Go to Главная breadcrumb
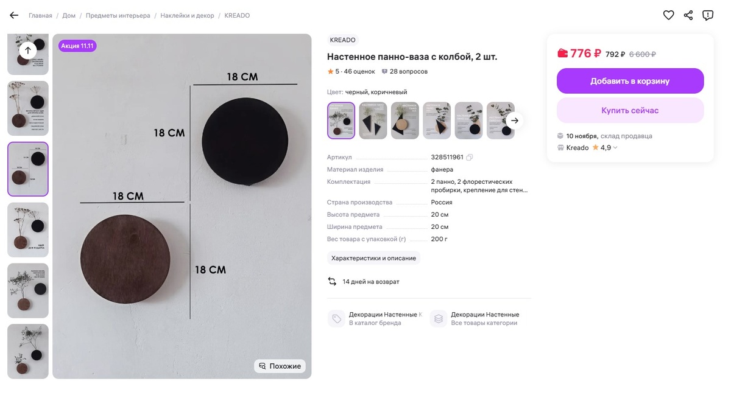This screenshot has height=398, width=731. pyautogui.click(x=40, y=16)
